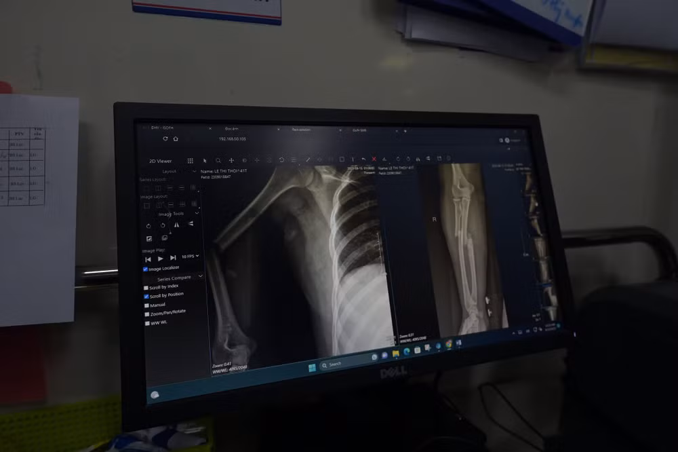Choose two-column Series Layout icon
The width and height of the screenshot is (678, 452).
158,188
